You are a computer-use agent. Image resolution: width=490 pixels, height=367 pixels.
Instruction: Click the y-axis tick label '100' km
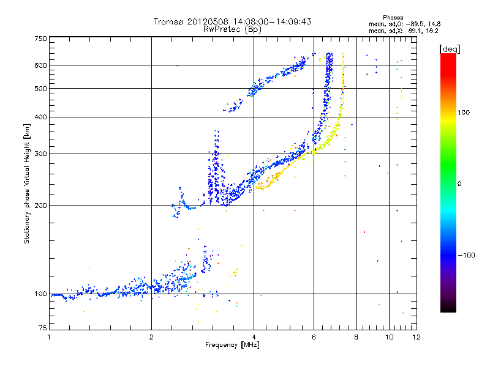(x=40, y=294)
